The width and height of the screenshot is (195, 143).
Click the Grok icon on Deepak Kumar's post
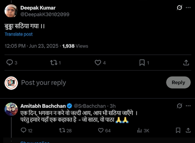[179, 8]
